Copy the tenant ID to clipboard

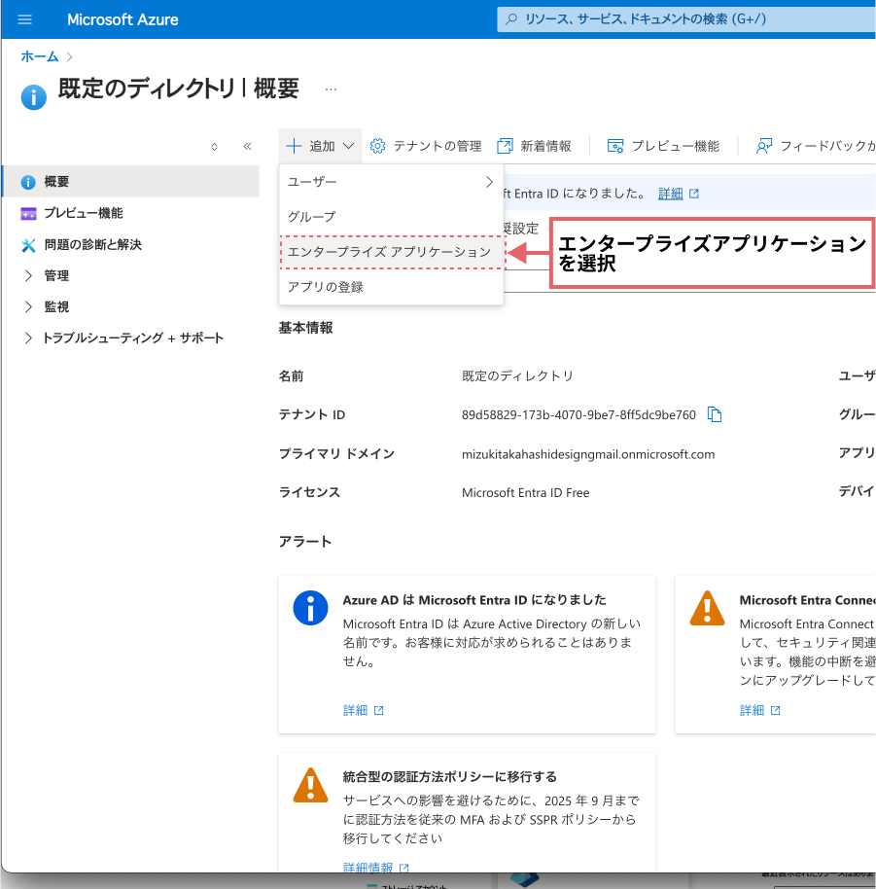tap(715, 414)
